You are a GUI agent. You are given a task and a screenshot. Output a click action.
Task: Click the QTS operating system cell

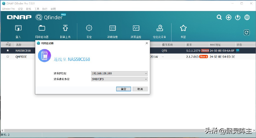(164, 51)
